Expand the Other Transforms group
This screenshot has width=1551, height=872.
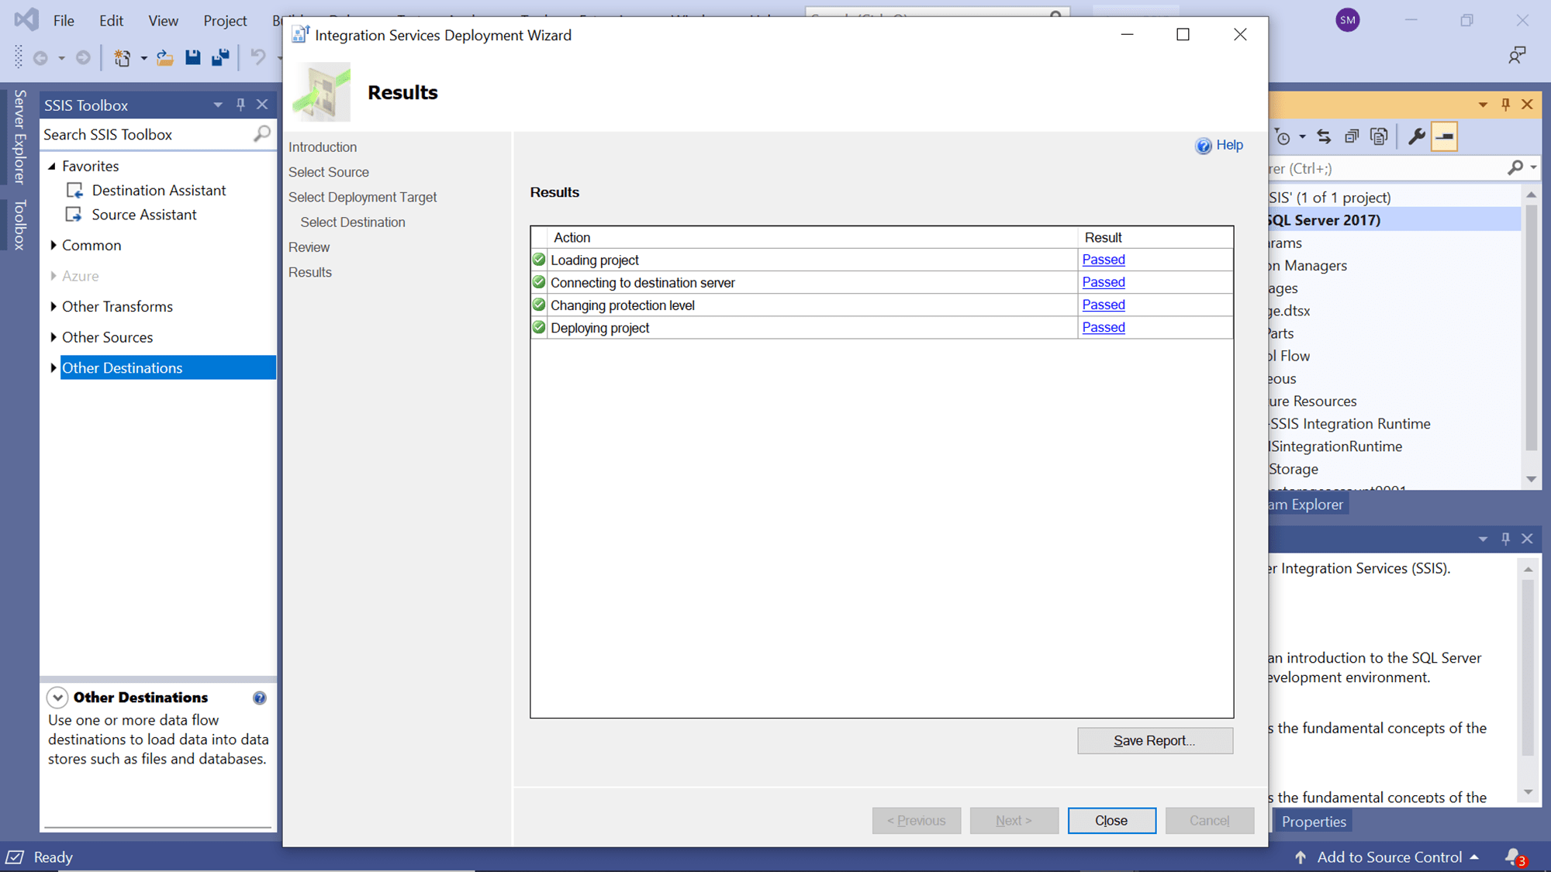[53, 306]
